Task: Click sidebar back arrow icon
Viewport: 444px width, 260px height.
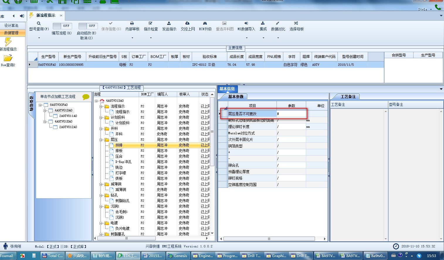Action: pos(13,16)
